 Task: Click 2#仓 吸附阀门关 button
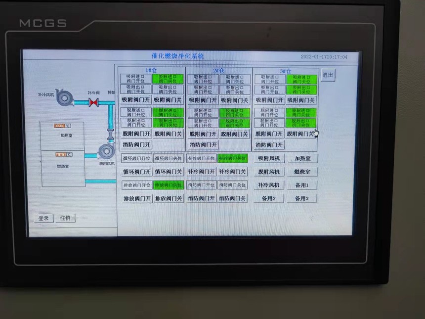pyautogui.click(x=234, y=100)
